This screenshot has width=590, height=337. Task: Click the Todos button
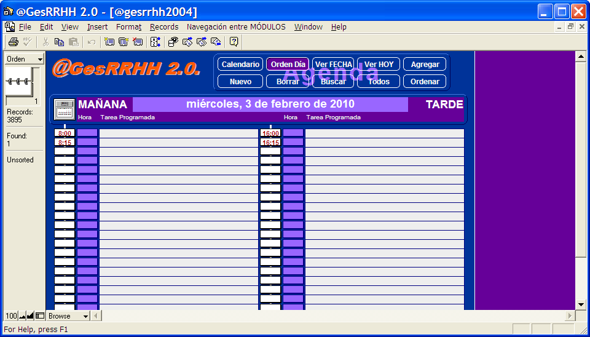[379, 82]
